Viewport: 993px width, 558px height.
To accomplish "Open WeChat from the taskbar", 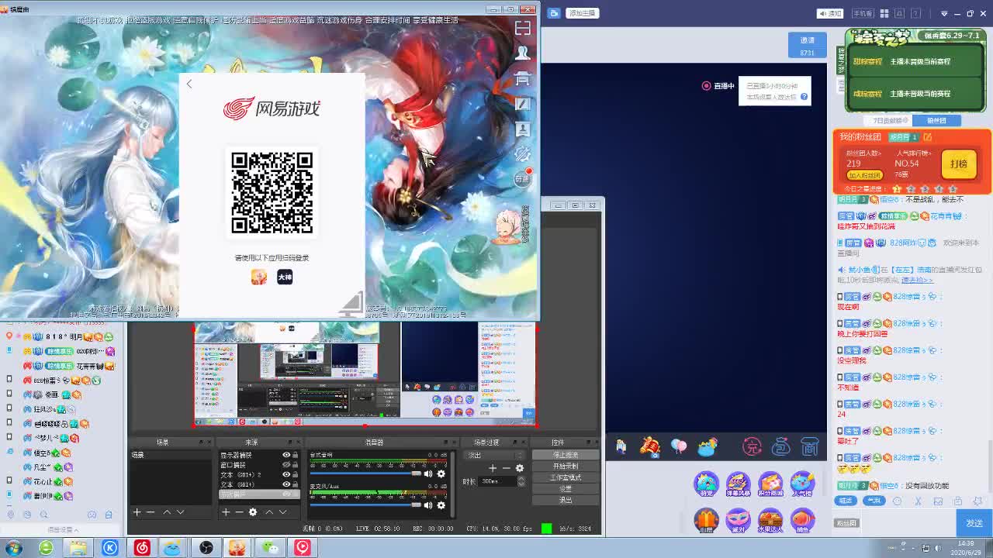I will (269, 548).
